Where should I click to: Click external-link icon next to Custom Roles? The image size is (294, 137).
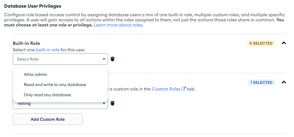(184, 89)
